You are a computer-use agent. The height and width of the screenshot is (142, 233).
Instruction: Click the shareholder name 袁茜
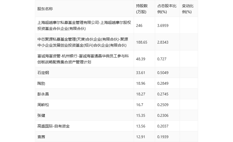(41, 137)
